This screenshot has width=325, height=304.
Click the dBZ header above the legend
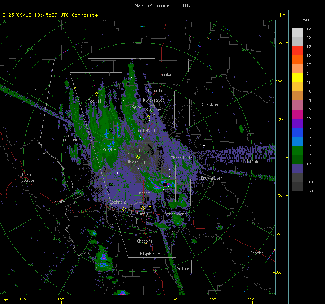click(306, 19)
